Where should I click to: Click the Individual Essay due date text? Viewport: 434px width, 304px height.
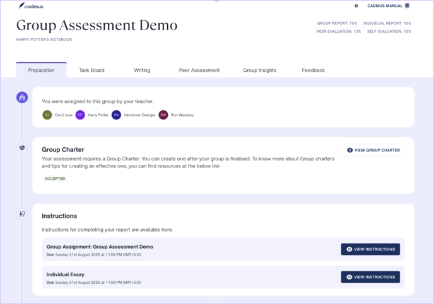coord(94,283)
